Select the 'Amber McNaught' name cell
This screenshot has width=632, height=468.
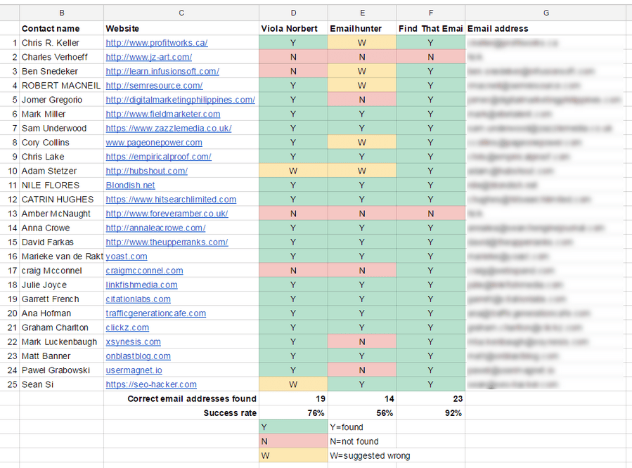61,214
